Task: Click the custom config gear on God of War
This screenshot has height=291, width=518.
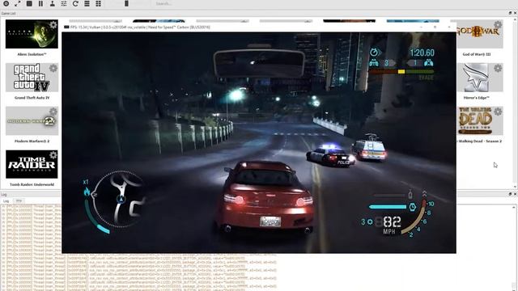Action: (x=498, y=24)
